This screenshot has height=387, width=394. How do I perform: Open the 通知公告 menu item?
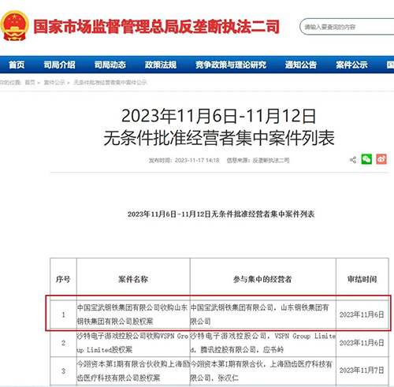click(301, 65)
